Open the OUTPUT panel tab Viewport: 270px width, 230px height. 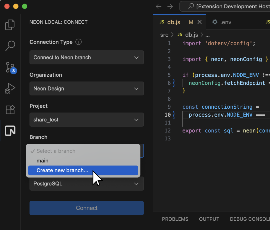(x=209, y=219)
